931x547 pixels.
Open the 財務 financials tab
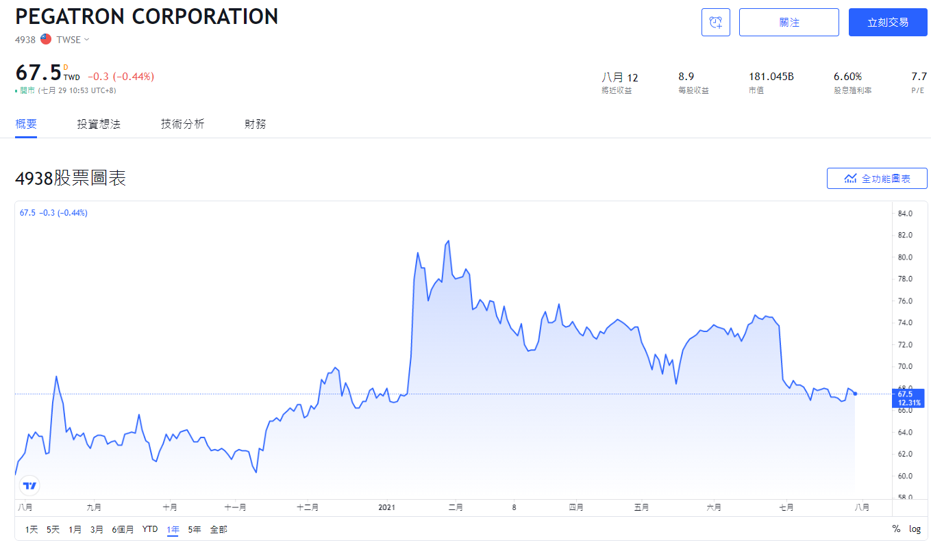(x=256, y=124)
